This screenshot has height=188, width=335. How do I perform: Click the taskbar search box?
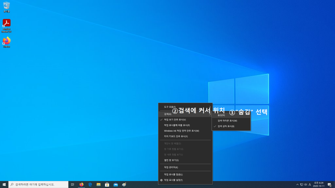tap(38, 185)
